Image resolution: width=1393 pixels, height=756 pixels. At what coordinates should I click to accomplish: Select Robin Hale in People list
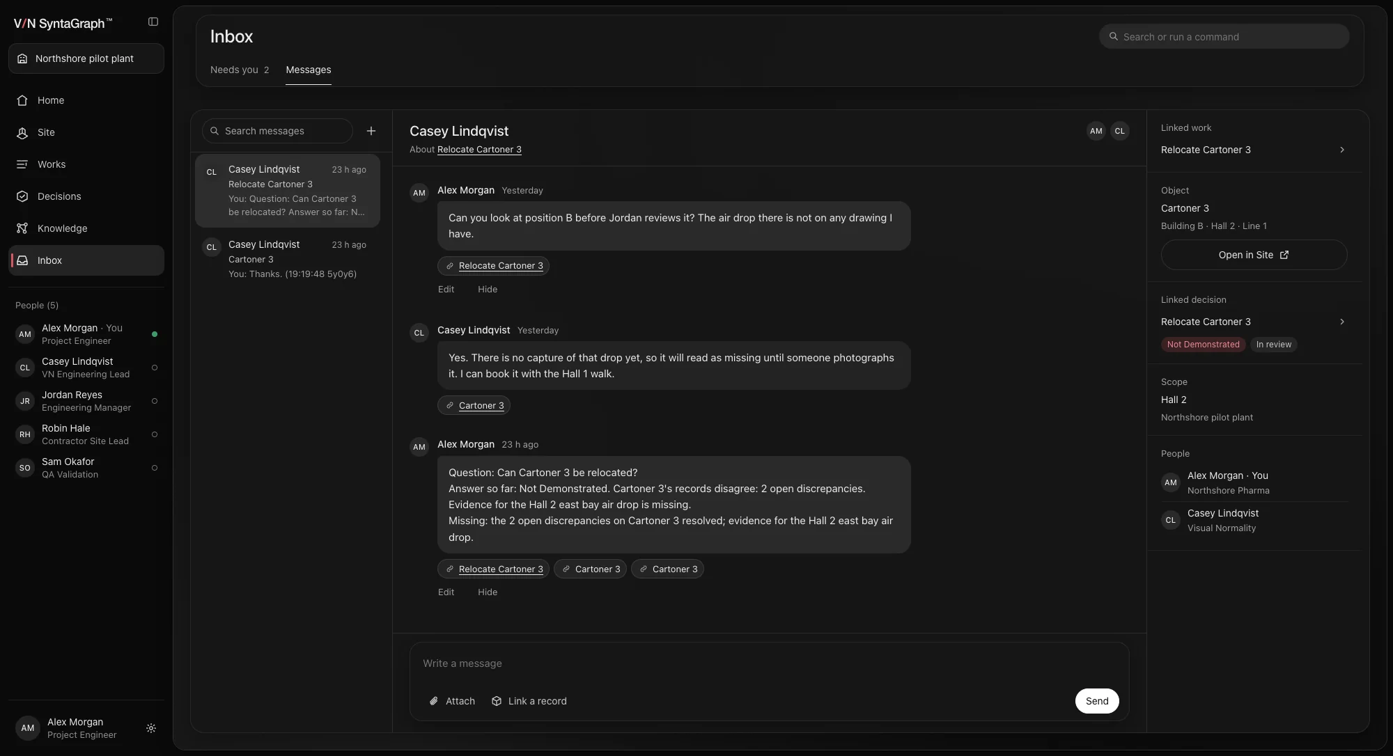point(86,434)
